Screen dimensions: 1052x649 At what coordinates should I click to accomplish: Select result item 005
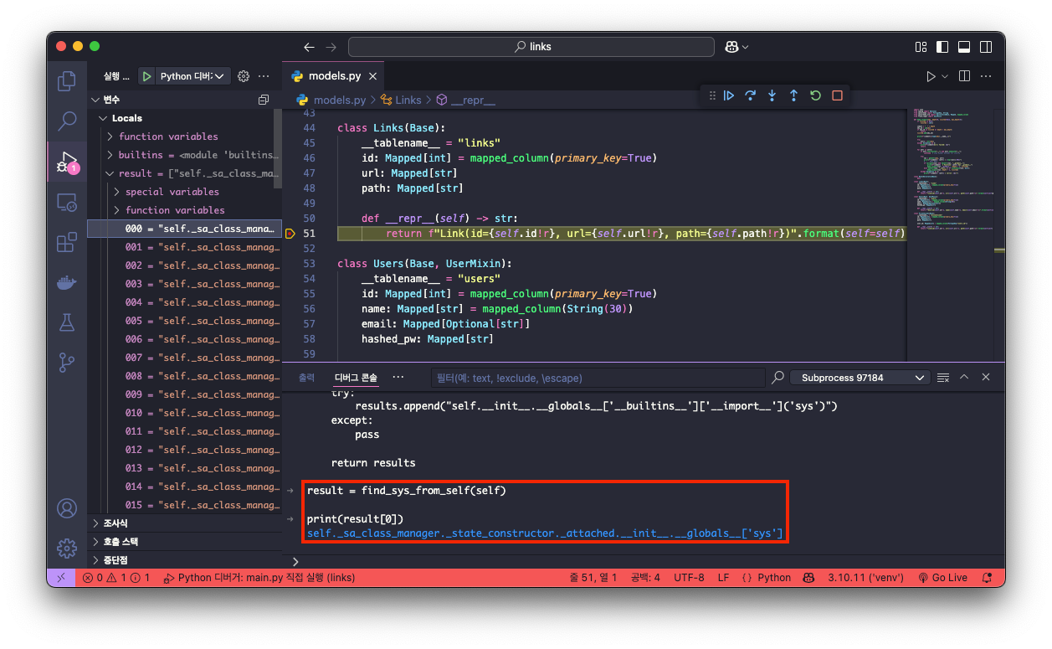[185, 321]
